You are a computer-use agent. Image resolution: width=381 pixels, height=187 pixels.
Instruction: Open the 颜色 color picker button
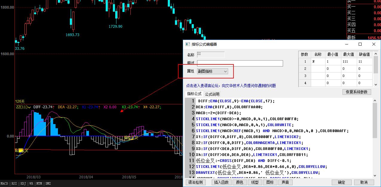pyautogui.click(x=239, y=182)
